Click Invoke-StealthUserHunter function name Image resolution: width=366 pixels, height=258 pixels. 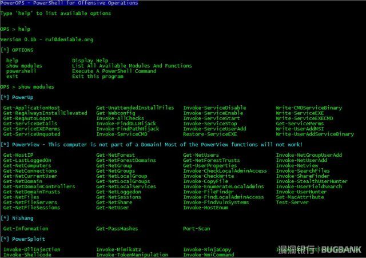pyautogui.click(x=312, y=181)
